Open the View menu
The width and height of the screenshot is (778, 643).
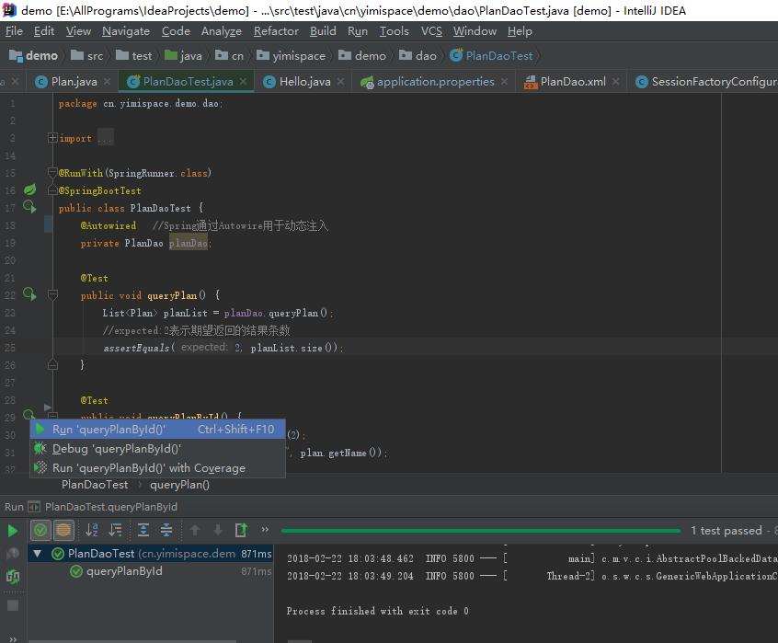click(x=78, y=31)
